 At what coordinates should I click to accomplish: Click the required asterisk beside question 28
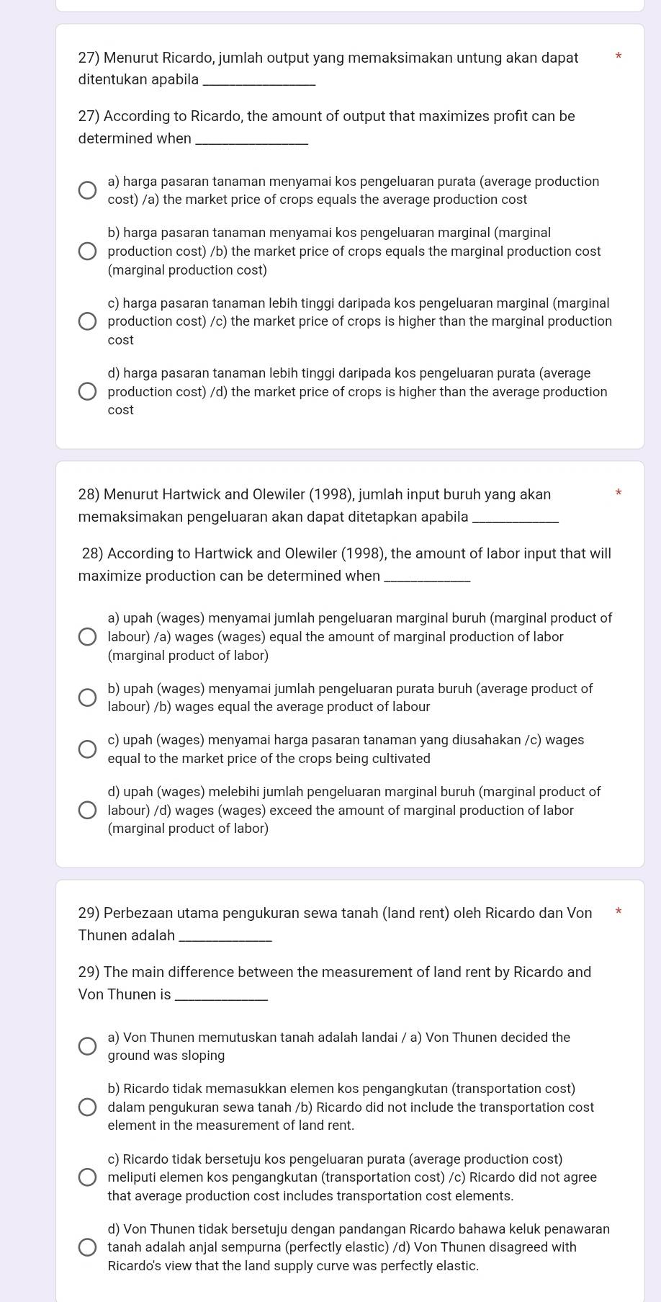point(618,494)
